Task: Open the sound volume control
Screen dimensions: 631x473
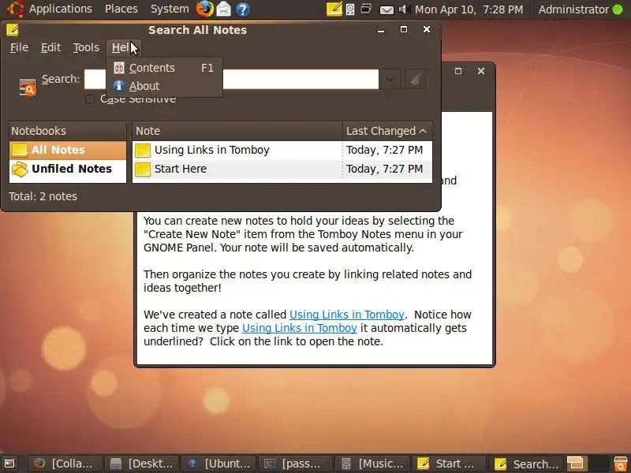Action: [x=404, y=9]
